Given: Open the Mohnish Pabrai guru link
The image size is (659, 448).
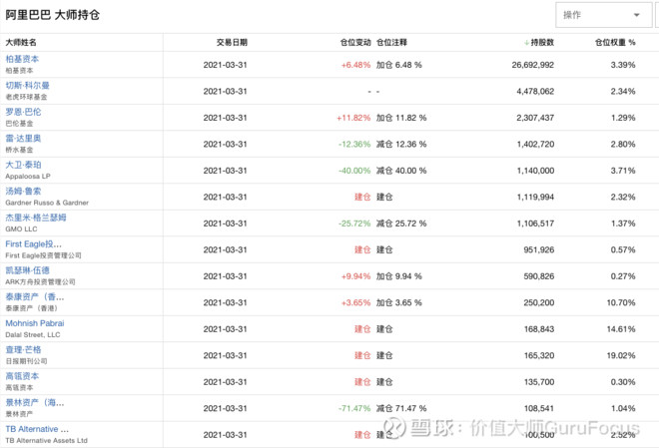Looking at the screenshot, I should (x=35, y=323).
